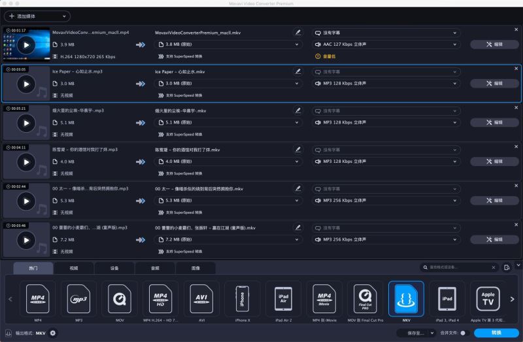Select the MP3 format preset icon
Viewport: 523px width, 342px height.
(x=78, y=299)
